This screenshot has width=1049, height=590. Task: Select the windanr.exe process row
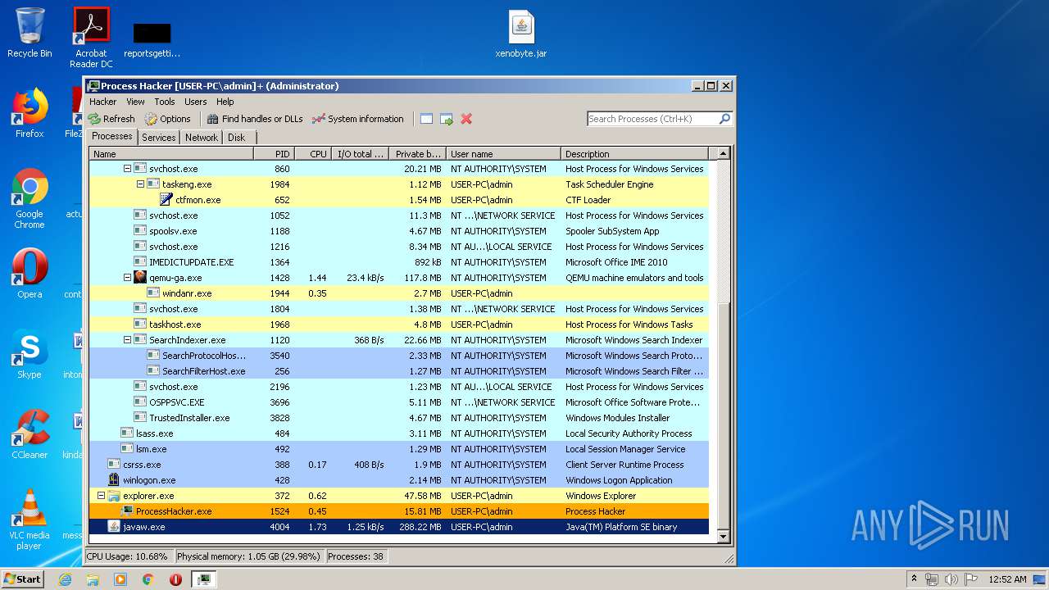tap(399, 293)
